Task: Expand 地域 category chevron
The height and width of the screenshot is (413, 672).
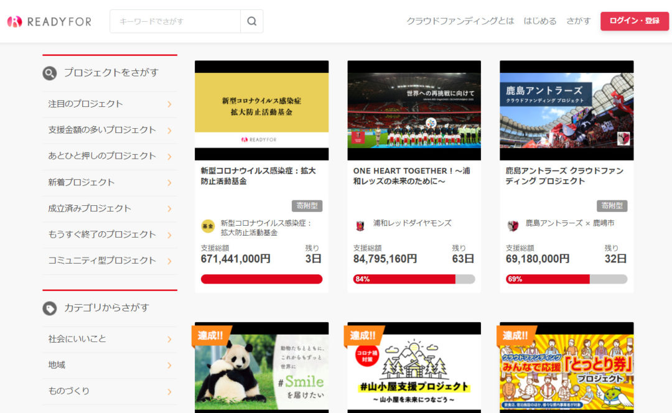Action: pos(170,366)
